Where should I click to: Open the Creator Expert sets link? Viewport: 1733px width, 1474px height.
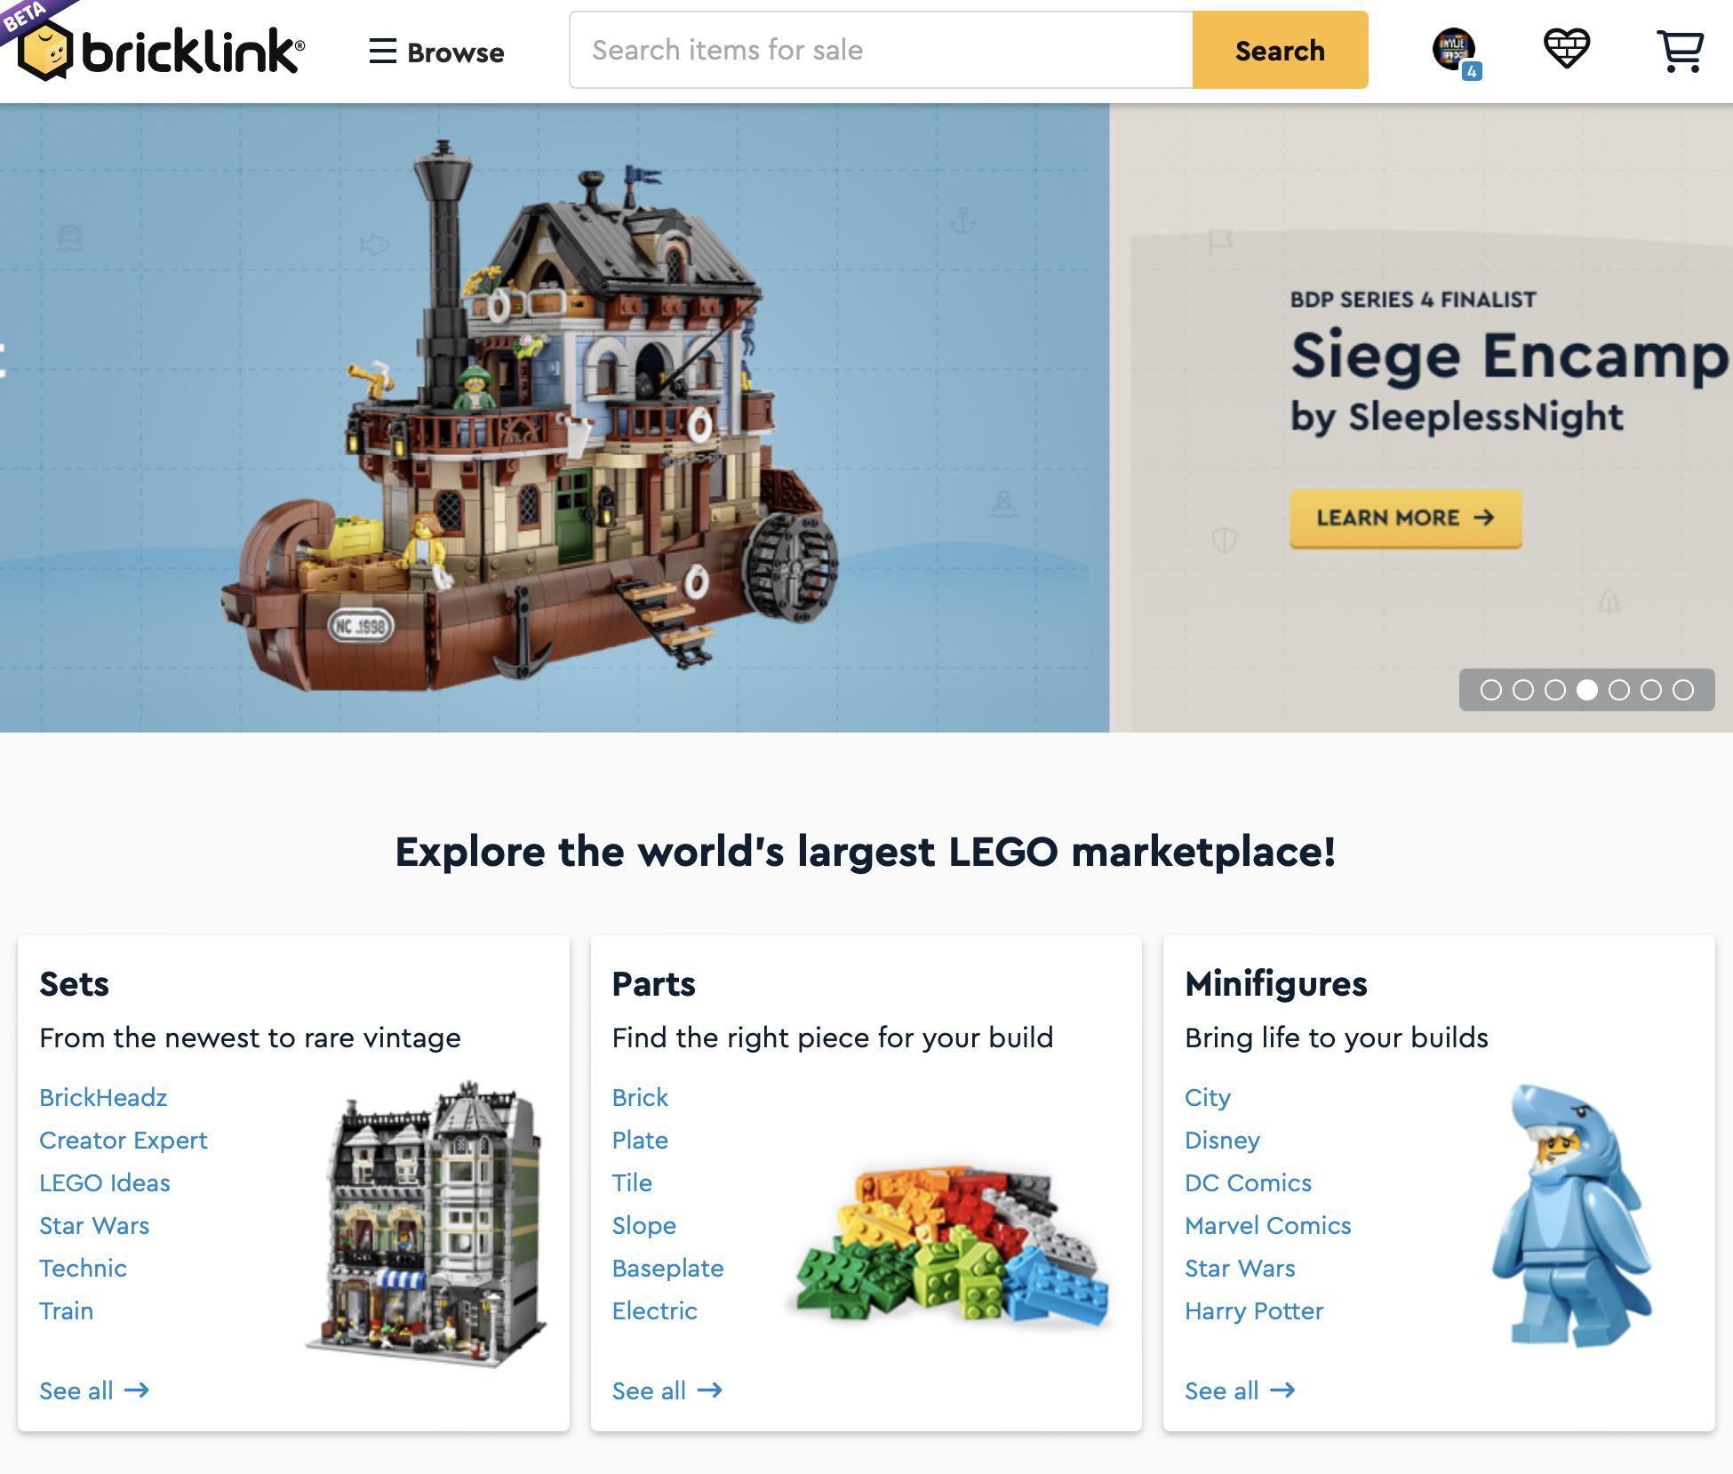click(x=124, y=1141)
